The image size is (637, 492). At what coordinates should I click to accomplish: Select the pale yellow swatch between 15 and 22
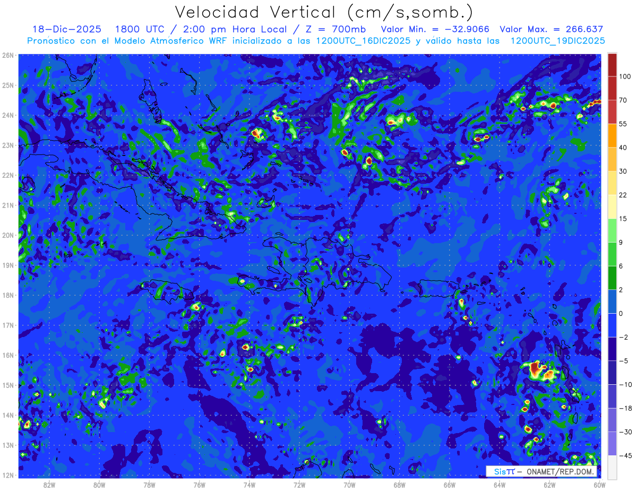pos(612,206)
